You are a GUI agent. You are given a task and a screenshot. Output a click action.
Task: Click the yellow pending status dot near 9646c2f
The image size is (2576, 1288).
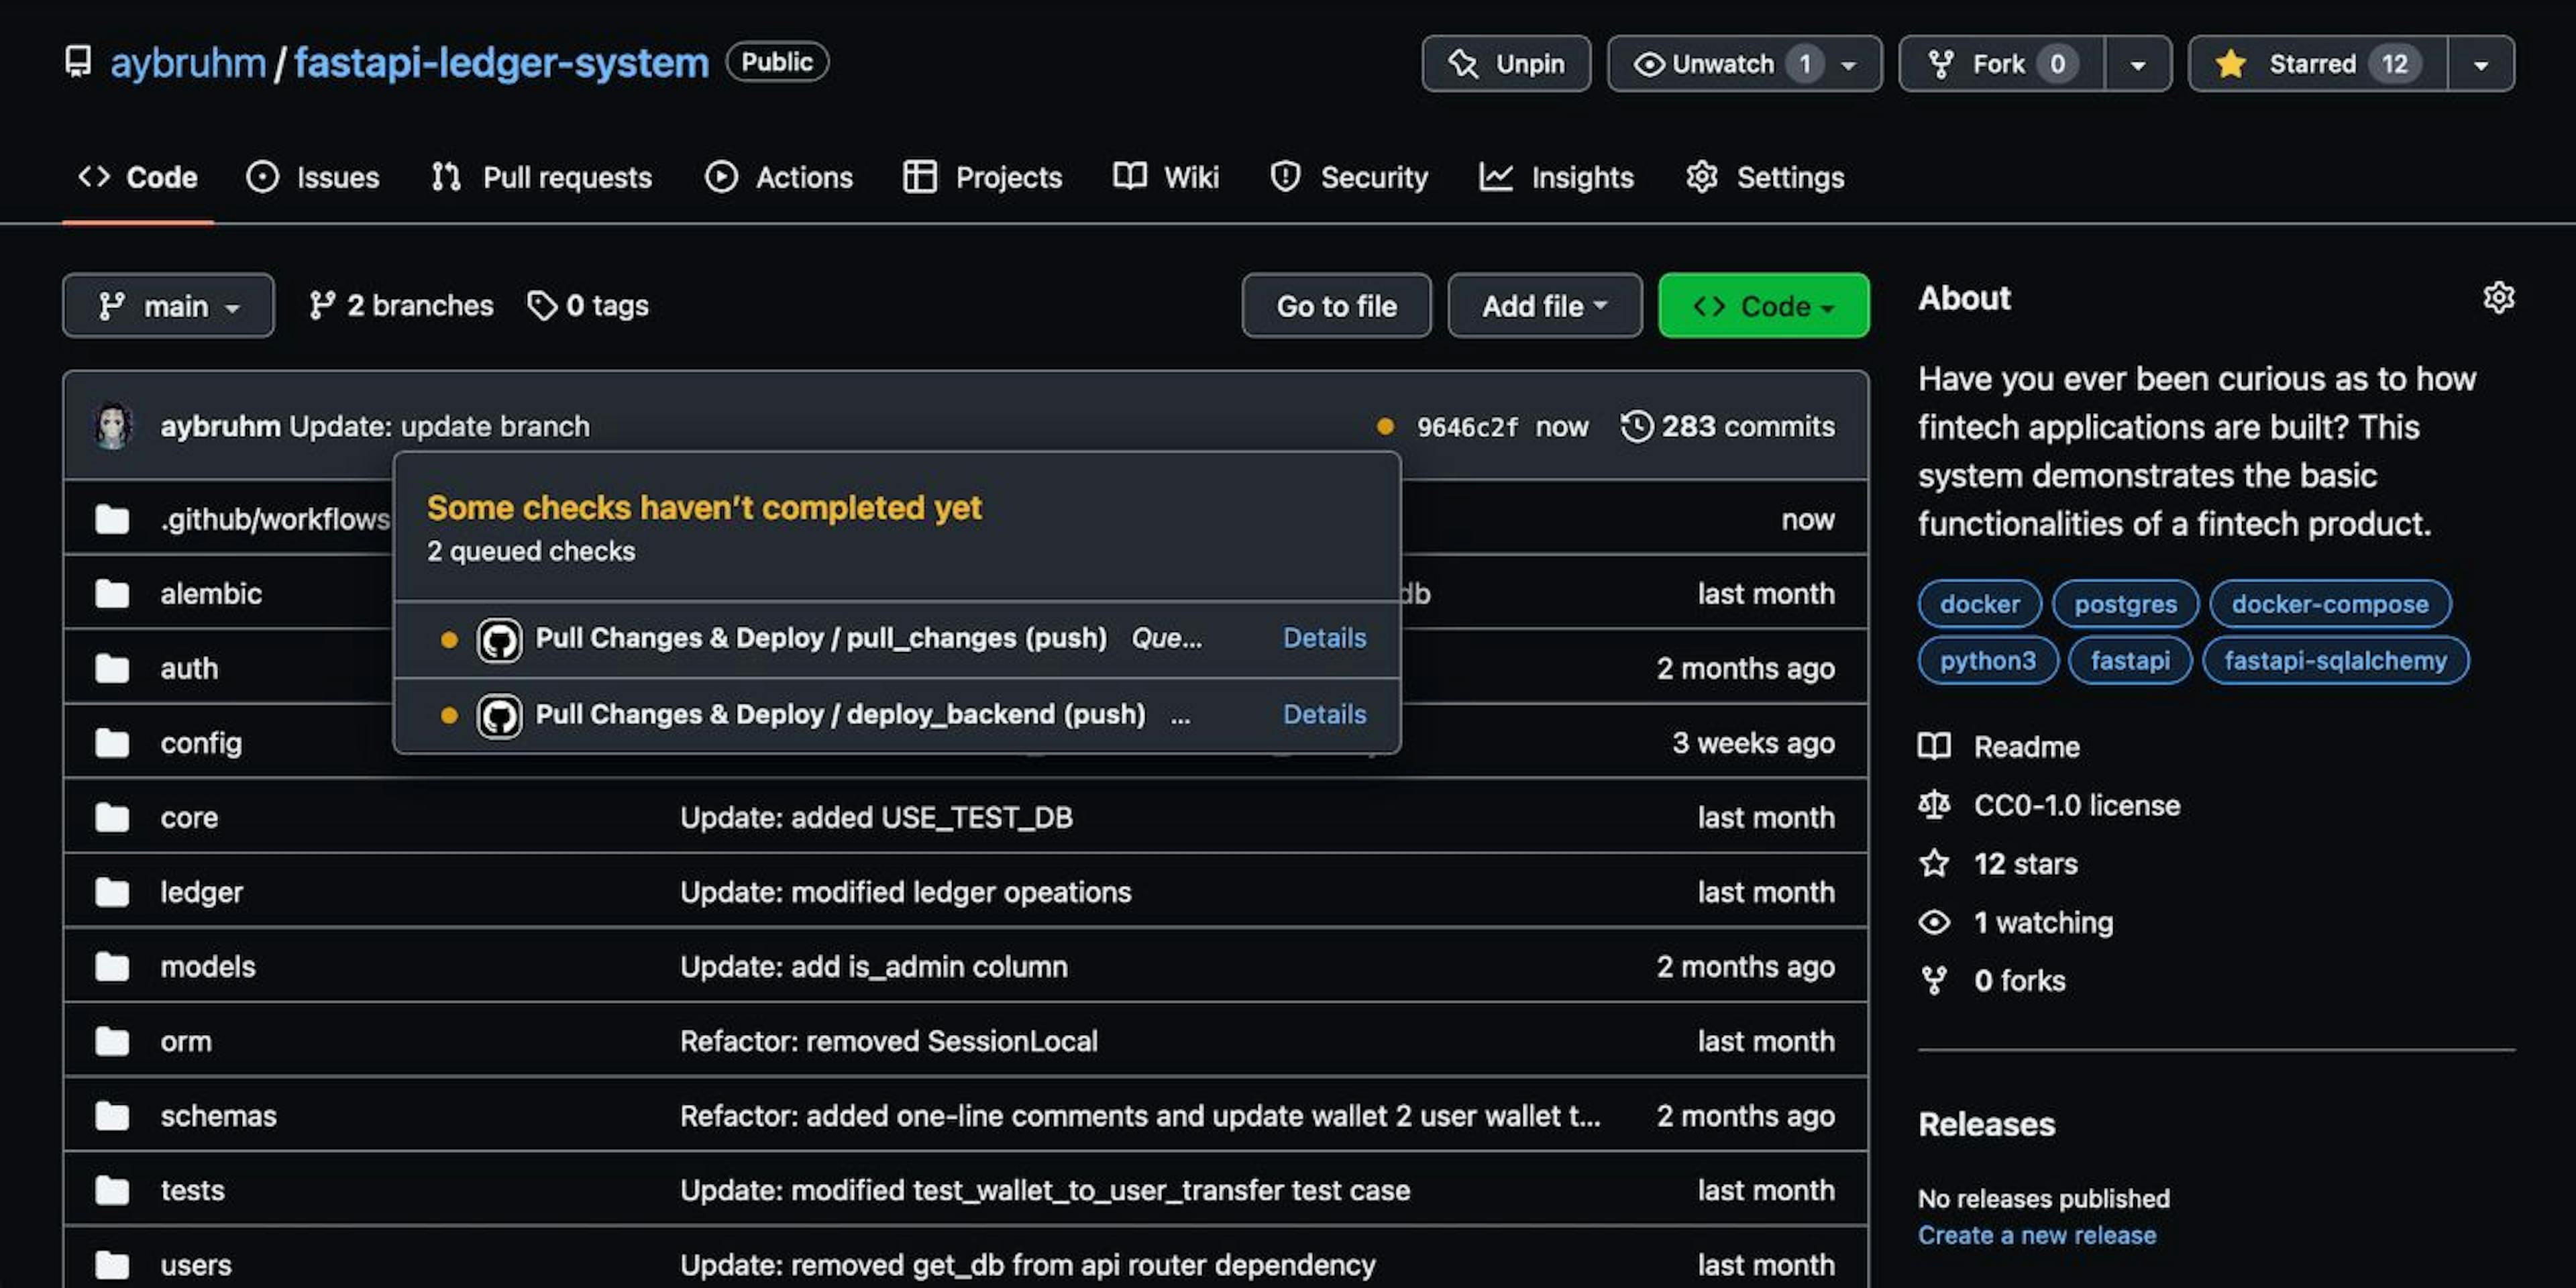tap(1385, 427)
